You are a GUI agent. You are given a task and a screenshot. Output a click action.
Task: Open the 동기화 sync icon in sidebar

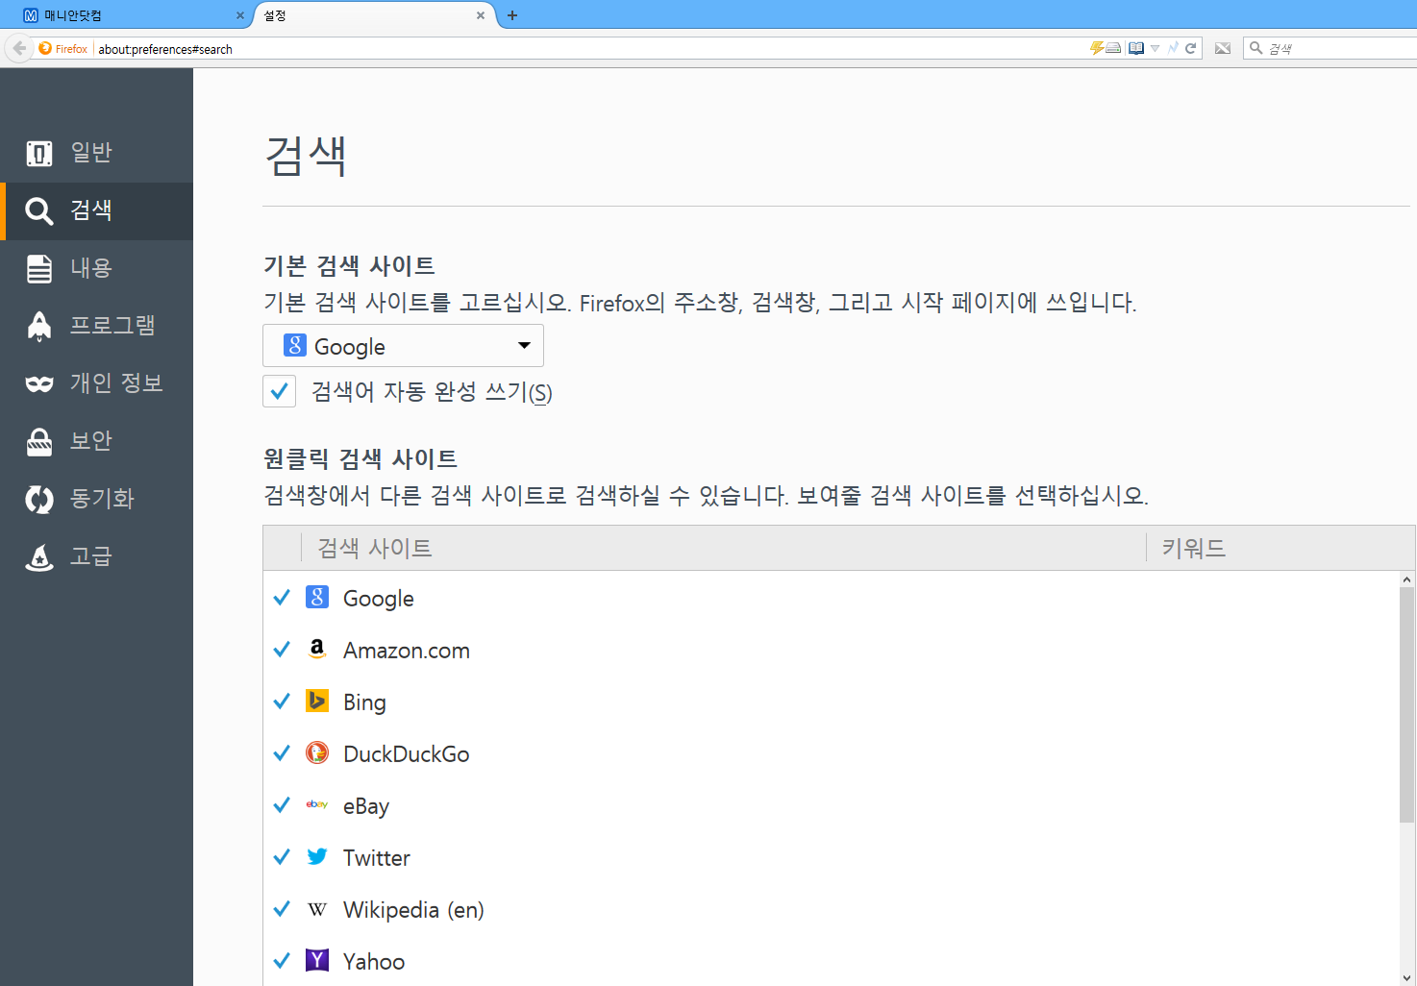39,499
